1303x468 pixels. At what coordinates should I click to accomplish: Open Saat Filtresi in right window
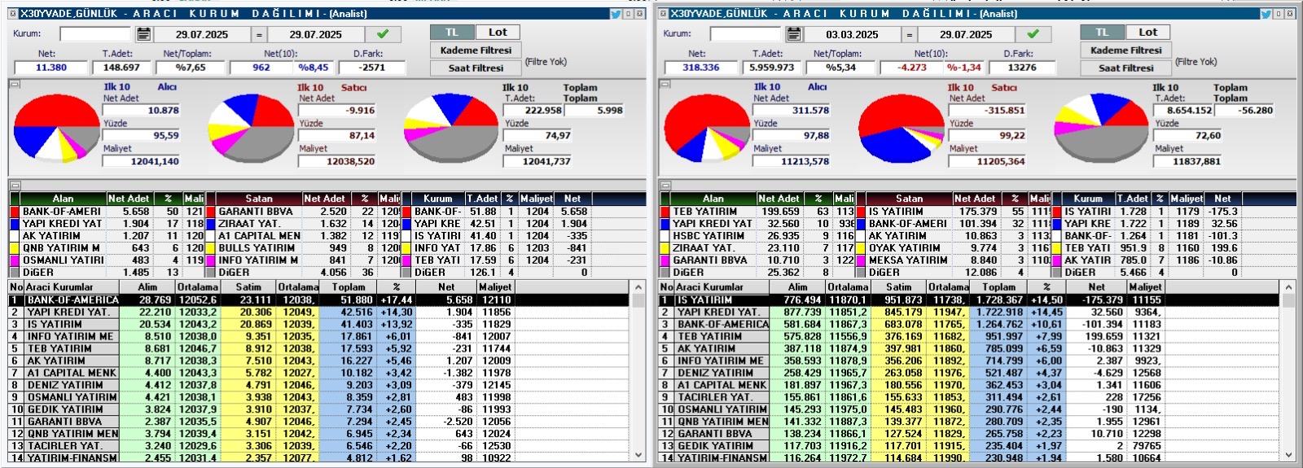(1125, 68)
